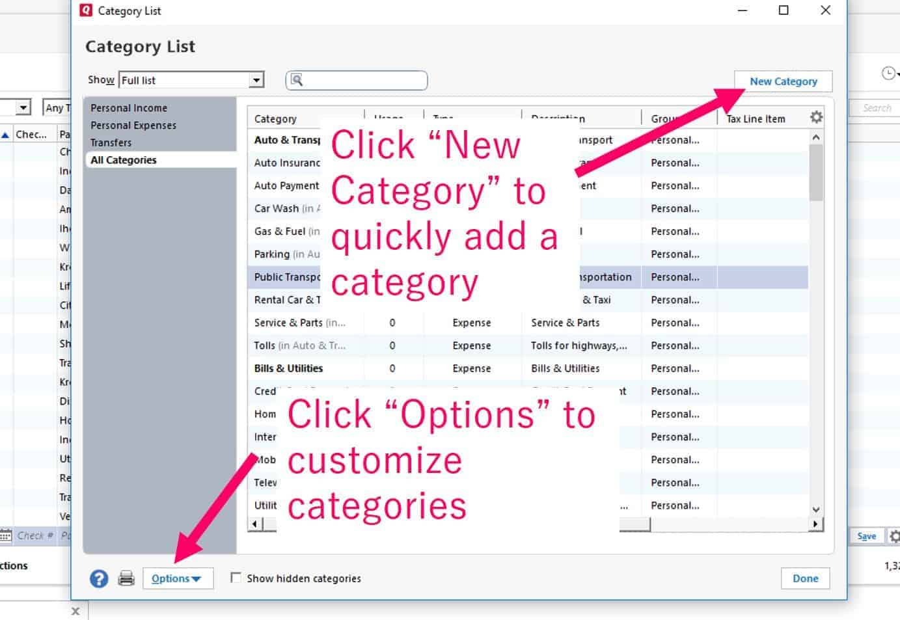900x620 pixels.
Task: Check the box beside Show hidden categories
Action: tap(236, 578)
